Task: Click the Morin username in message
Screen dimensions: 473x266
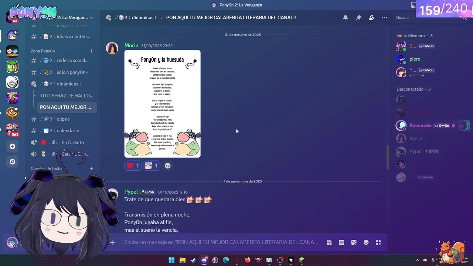Action: tap(131, 45)
